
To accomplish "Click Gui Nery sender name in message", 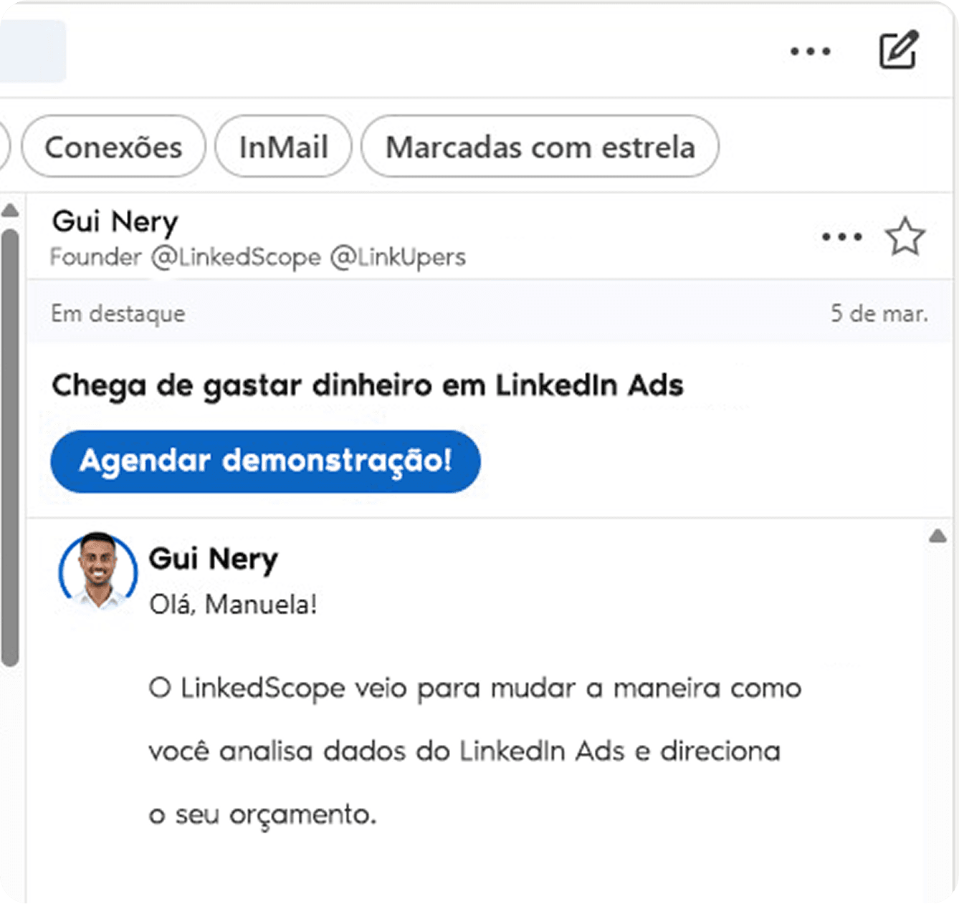I will point(213,559).
